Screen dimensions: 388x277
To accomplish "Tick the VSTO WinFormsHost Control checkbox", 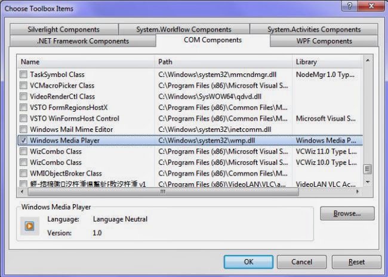I will click(23, 118).
